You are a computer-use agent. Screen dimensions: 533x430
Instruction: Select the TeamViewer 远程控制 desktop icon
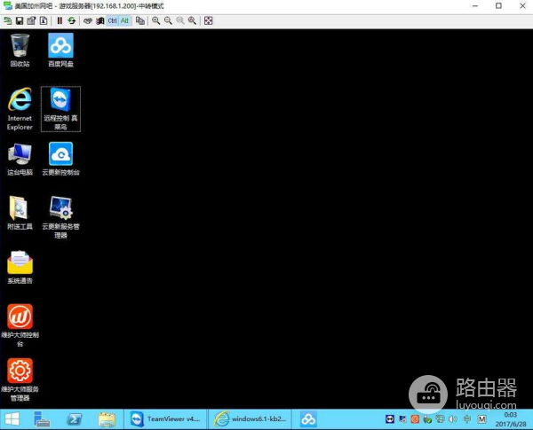[60, 102]
